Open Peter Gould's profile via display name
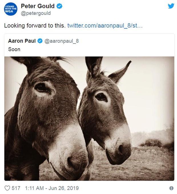Image resolution: width=177 pixels, height=194 pixels. click(38, 6)
